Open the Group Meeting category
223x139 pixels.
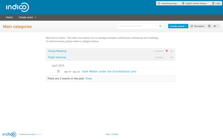pos(57,51)
